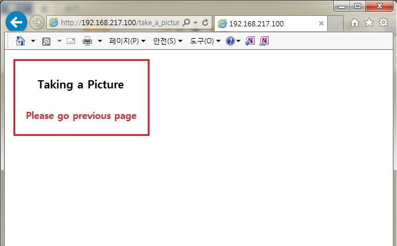Open the 안전(S) menu
Screen dimensions: 397x246
[168, 41]
